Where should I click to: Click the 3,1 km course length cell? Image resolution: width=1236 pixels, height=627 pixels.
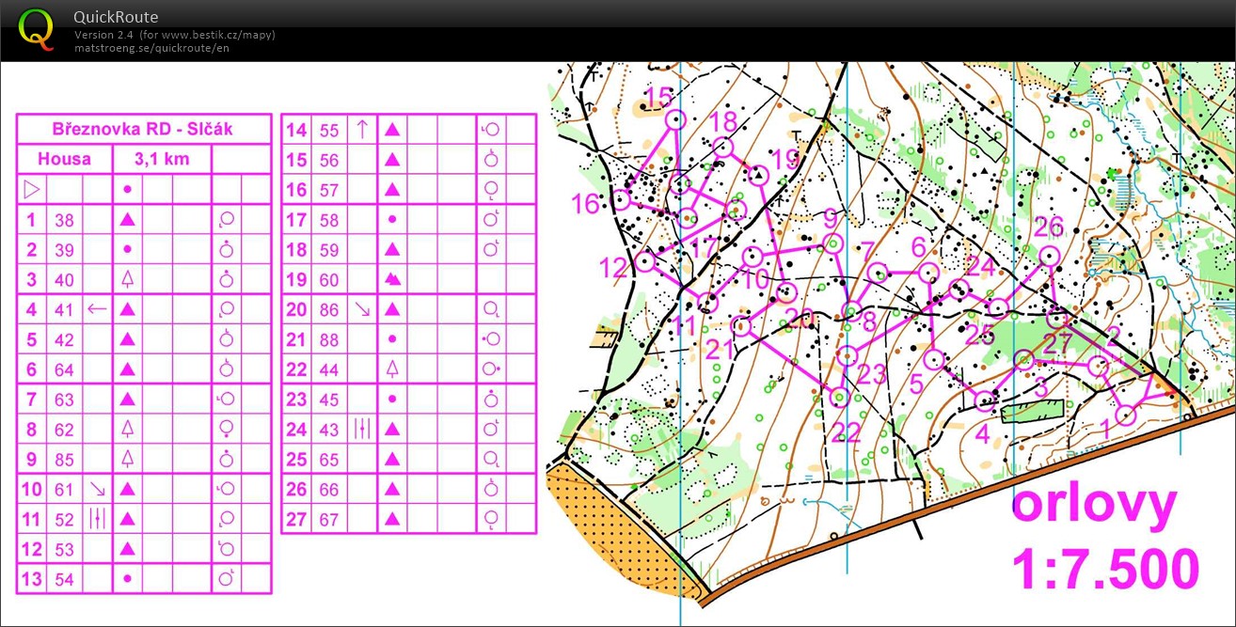coord(162,159)
